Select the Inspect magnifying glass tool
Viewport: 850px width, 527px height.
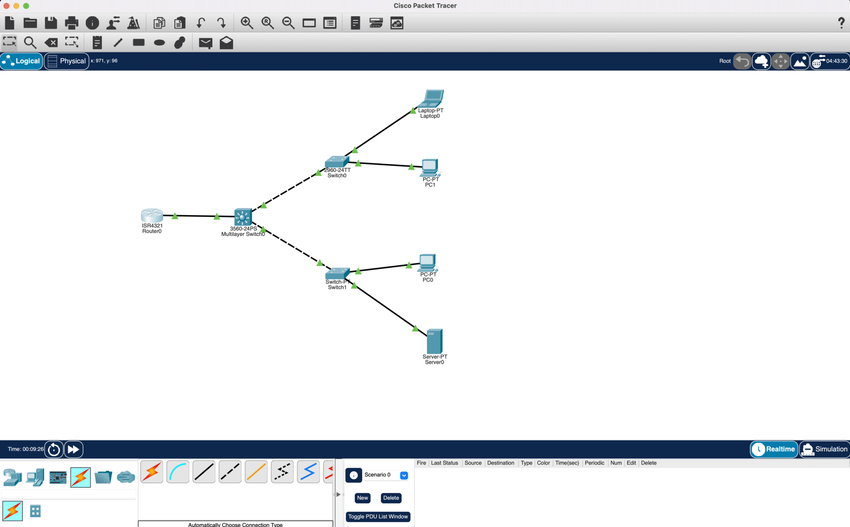click(30, 42)
